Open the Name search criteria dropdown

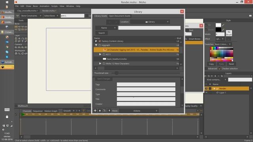106,28
